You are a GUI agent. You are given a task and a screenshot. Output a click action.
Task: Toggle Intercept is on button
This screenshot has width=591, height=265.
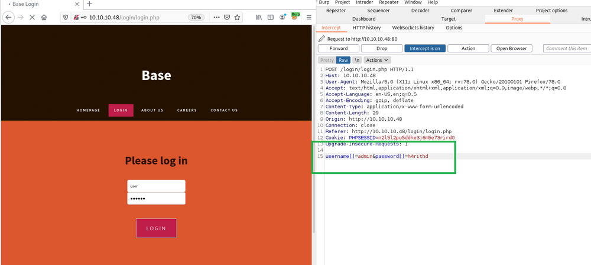pos(425,48)
